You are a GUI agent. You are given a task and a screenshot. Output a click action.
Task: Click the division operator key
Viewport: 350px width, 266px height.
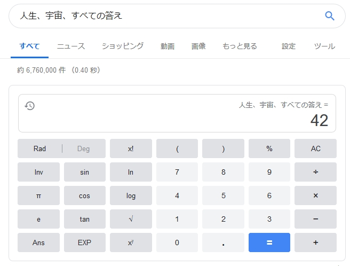point(316,172)
